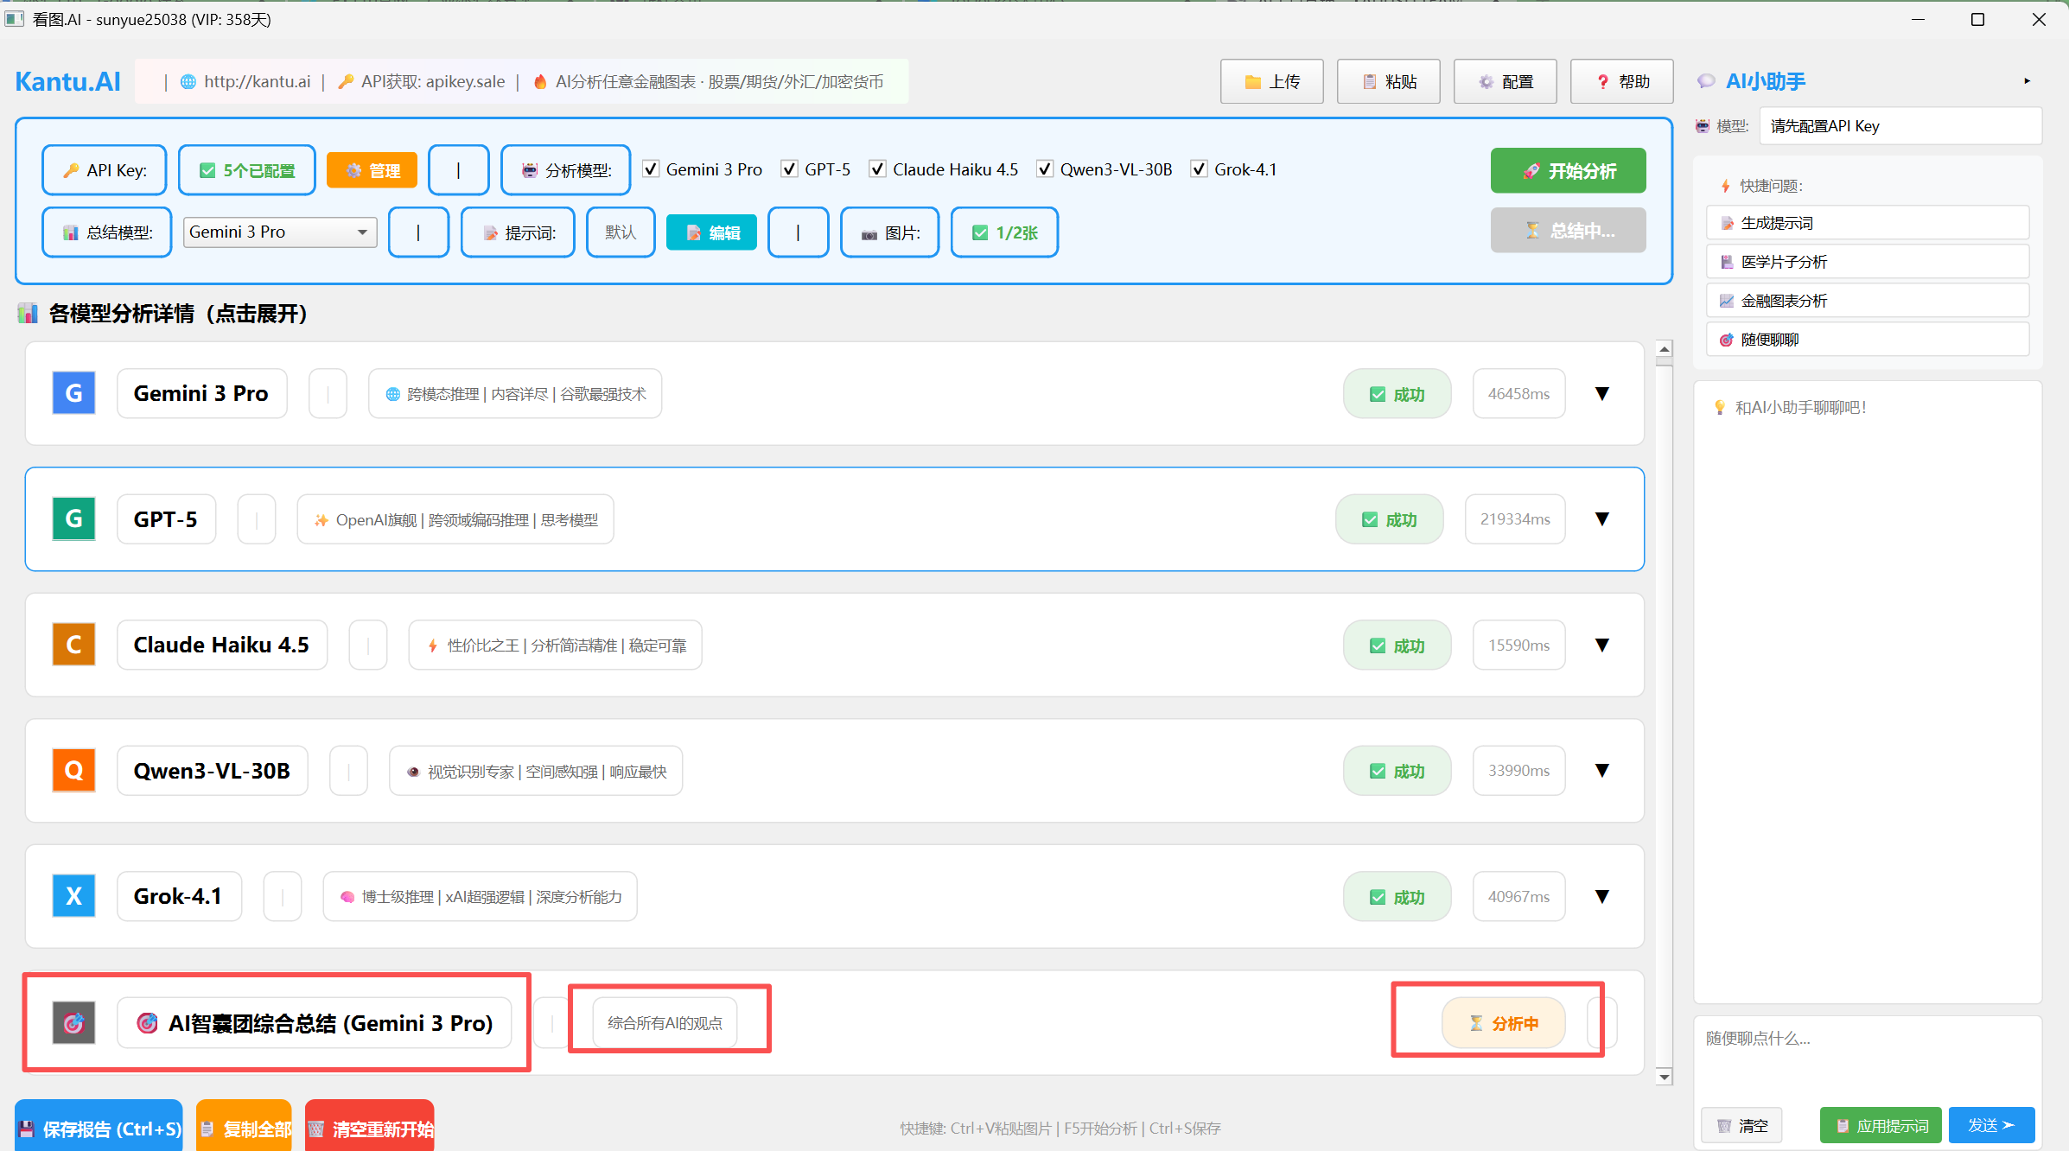Click the AI summary target icon
This screenshot has height=1151, width=2069.
click(x=73, y=1023)
